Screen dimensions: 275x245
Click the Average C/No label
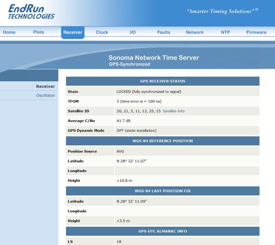82,121
